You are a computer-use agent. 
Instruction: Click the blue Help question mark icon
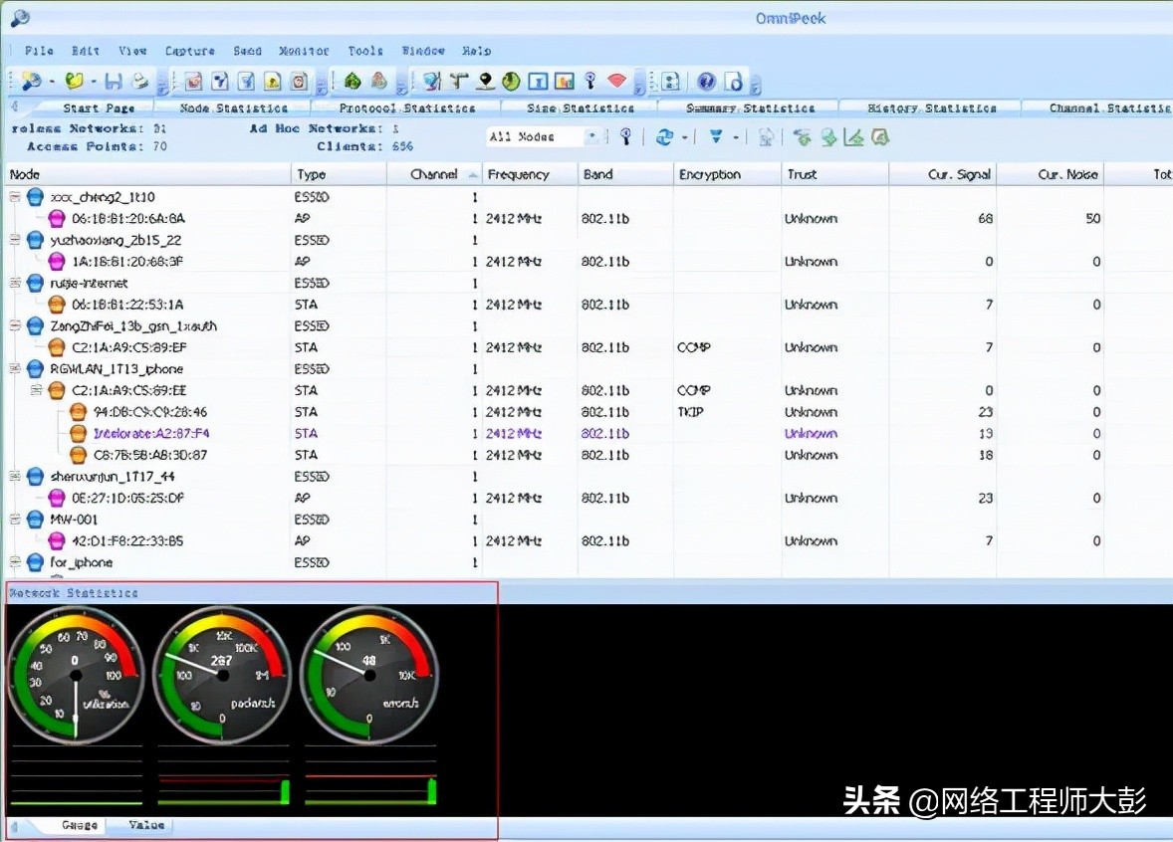[706, 81]
